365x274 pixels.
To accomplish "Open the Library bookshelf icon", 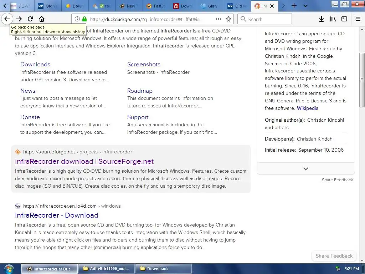I will pyautogui.click(x=333, y=19).
